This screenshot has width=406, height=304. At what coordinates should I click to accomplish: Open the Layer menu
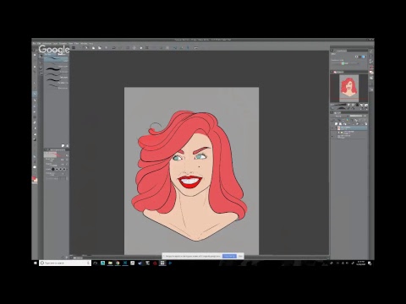[55, 43]
